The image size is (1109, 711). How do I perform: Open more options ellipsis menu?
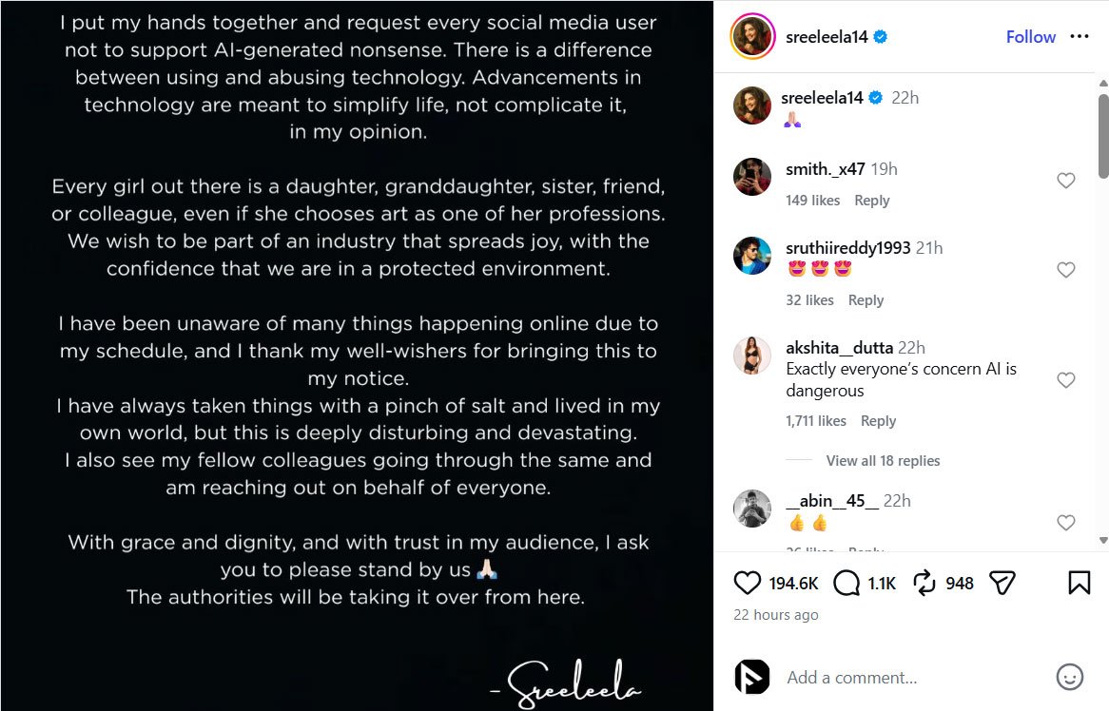click(1080, 36)
